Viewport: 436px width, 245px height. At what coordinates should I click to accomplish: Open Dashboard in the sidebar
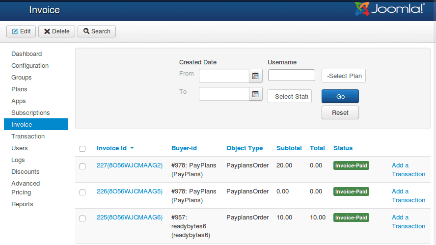click(x=27, y=54)
